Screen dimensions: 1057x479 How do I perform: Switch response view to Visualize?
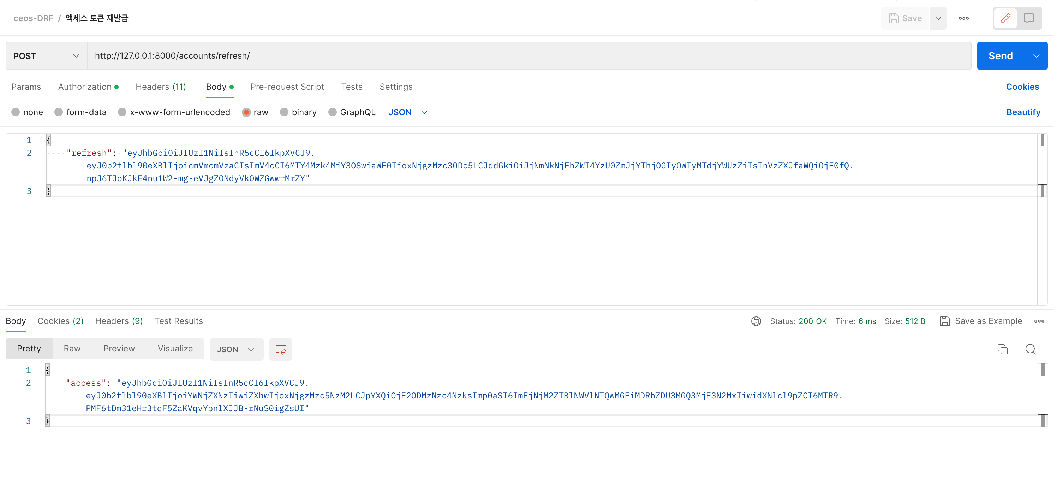(175, 348)
